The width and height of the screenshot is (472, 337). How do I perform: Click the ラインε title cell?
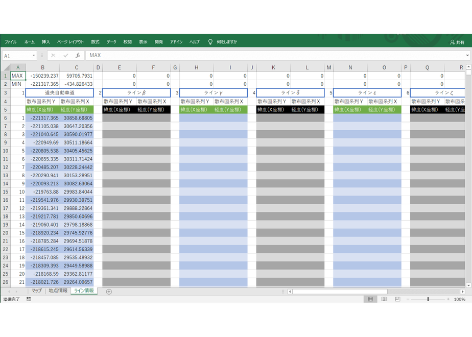[x=367, y=93]
